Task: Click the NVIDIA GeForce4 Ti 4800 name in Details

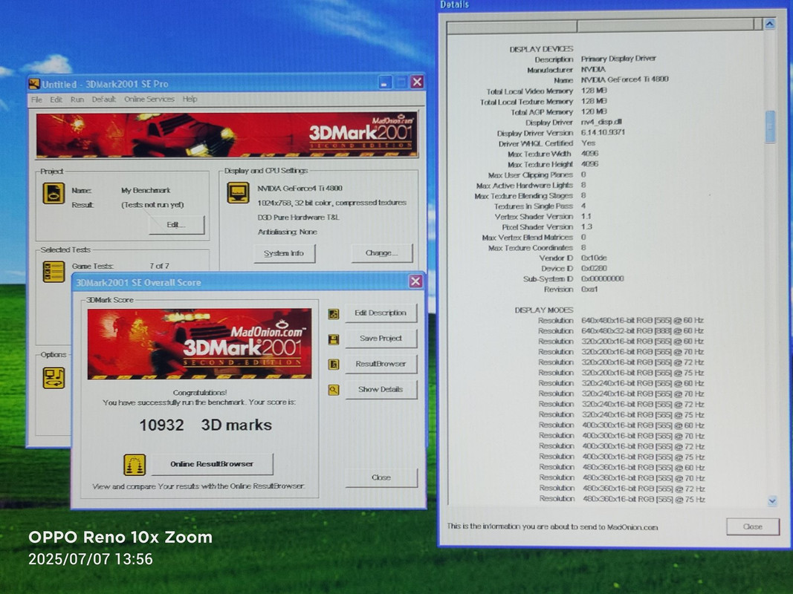Action: pos(624,79)
